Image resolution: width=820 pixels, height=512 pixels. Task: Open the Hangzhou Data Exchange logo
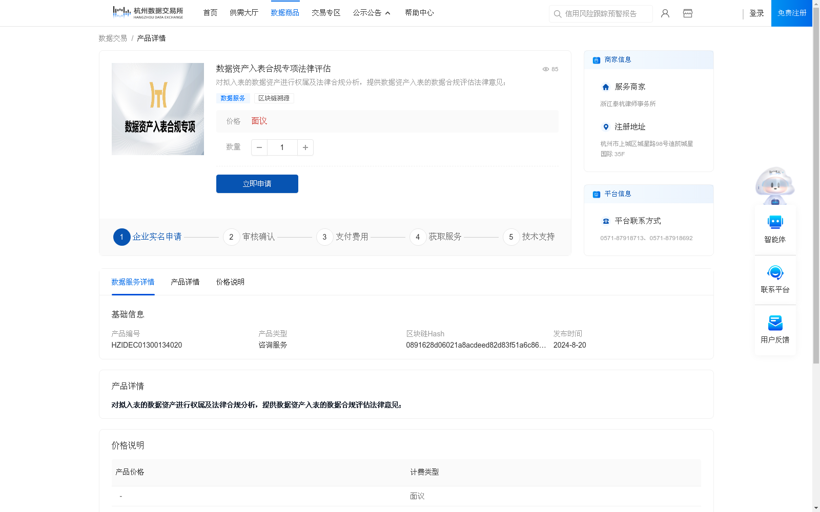coord(148,13)
